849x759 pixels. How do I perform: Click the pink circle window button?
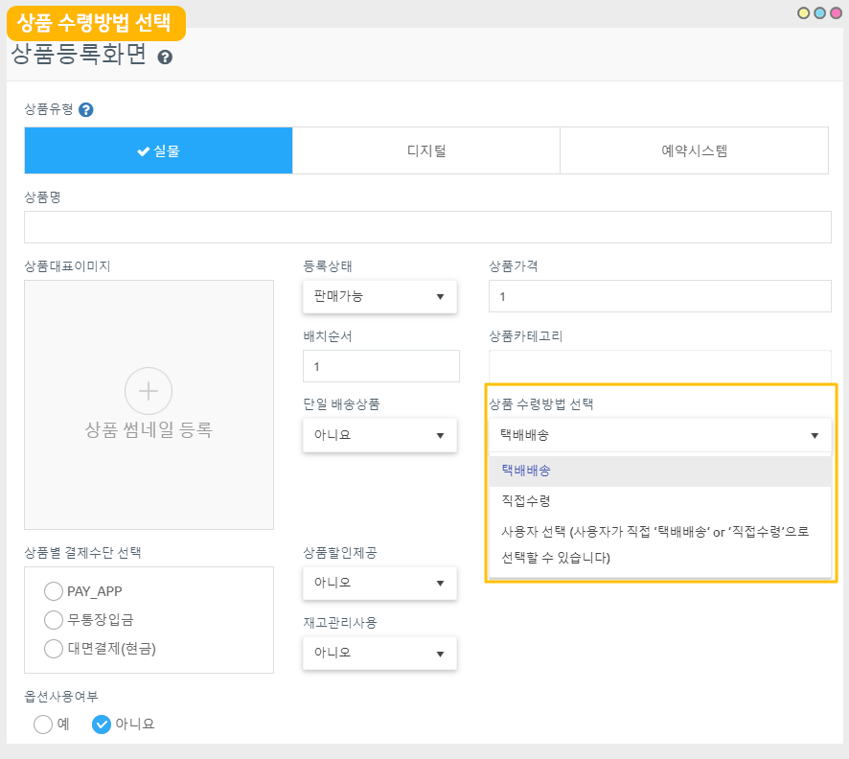point(836,12)
